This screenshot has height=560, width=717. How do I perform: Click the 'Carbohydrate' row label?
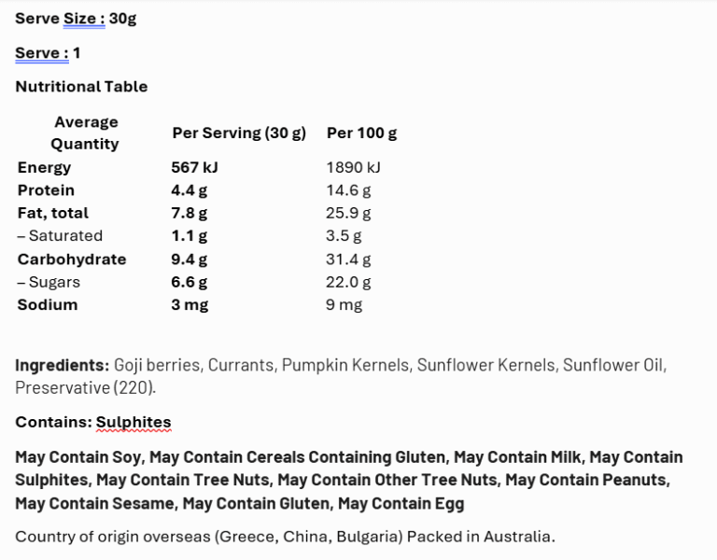(72, 259)
